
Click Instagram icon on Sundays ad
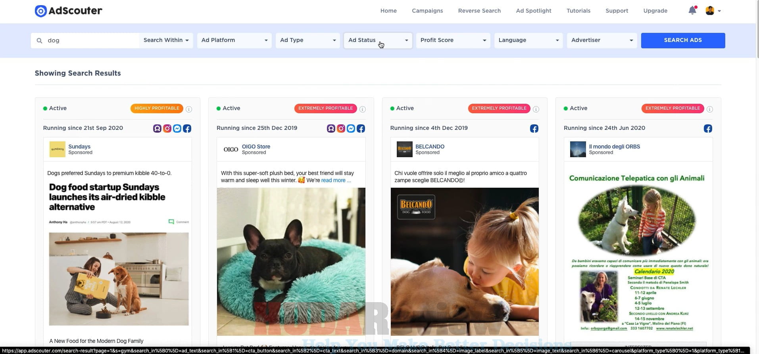pyautogui.click(x=167, y=128)
